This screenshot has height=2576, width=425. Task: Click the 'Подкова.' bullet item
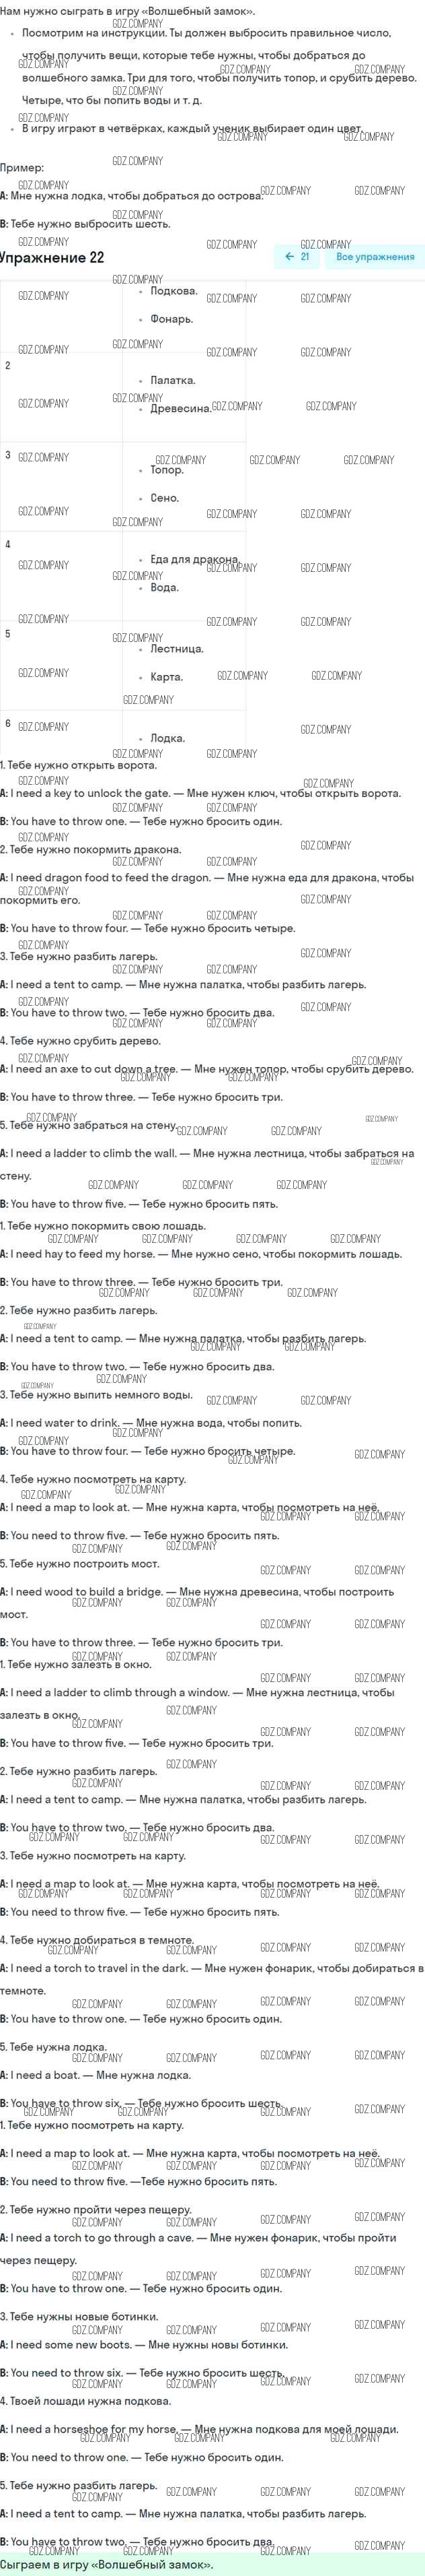[x=173, y=291]
